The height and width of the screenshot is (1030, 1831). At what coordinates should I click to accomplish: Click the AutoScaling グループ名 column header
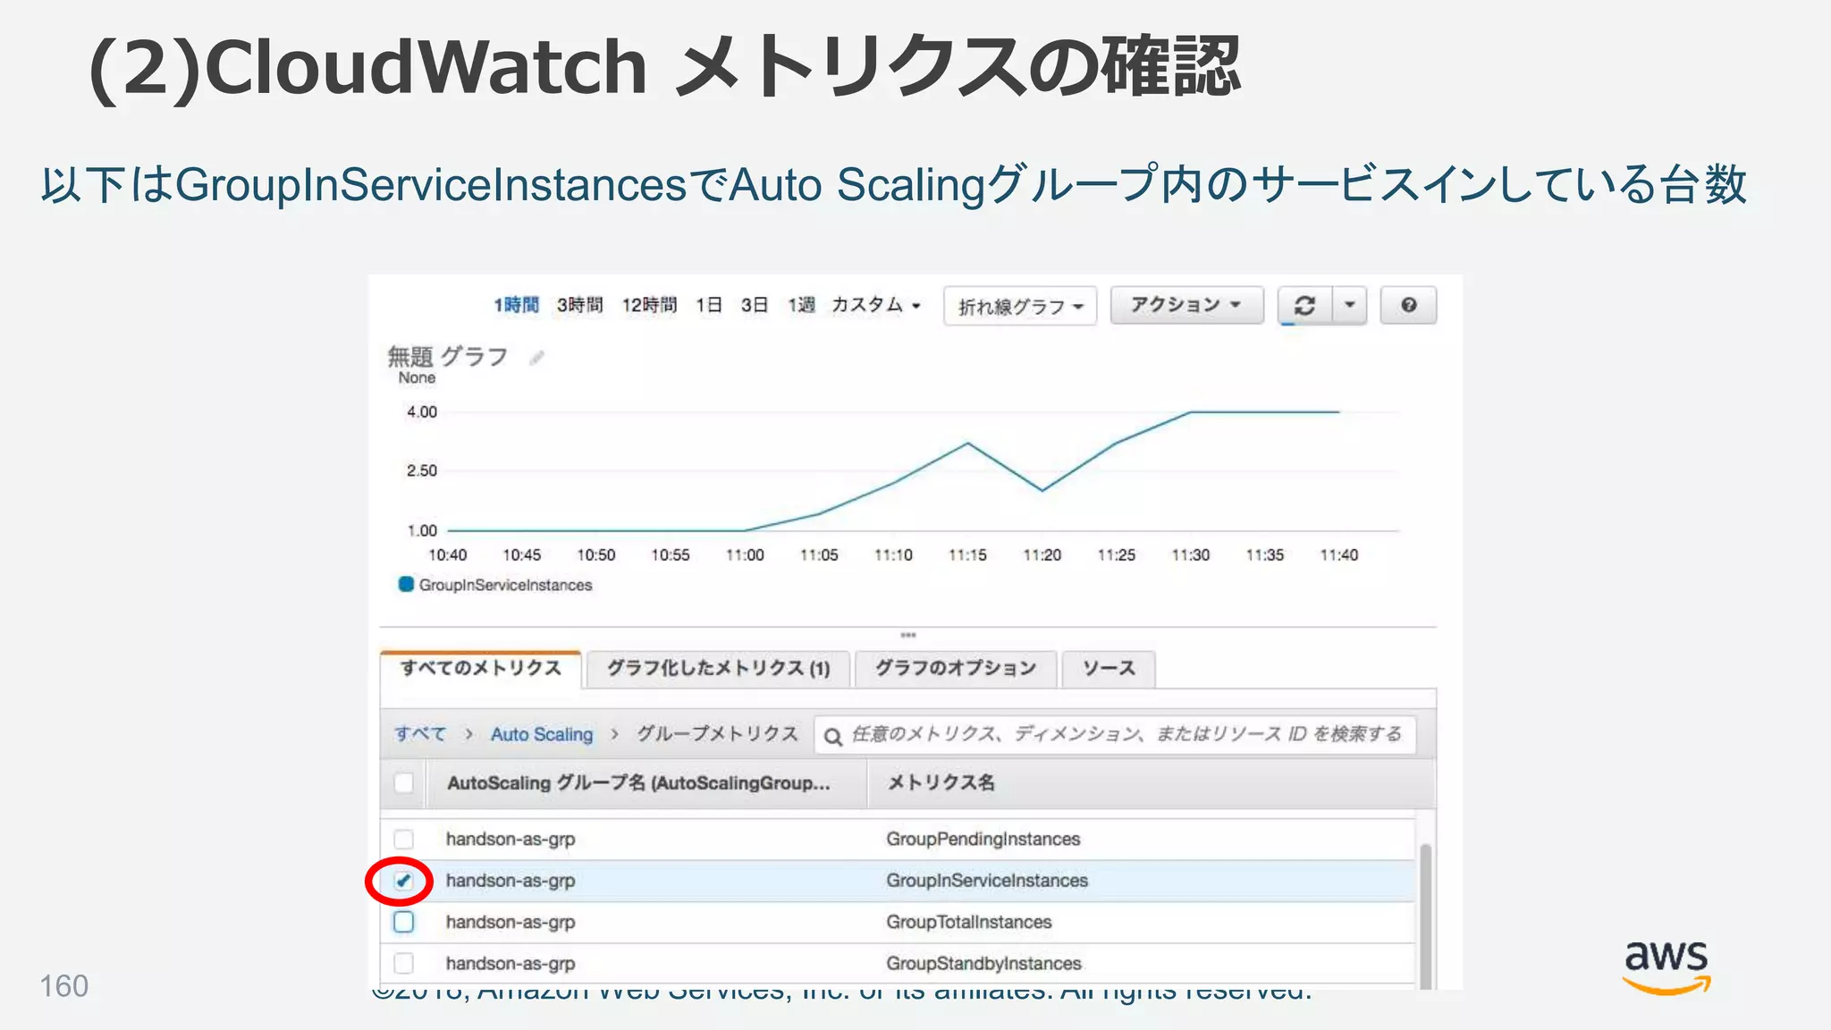(x=638, y=783)
